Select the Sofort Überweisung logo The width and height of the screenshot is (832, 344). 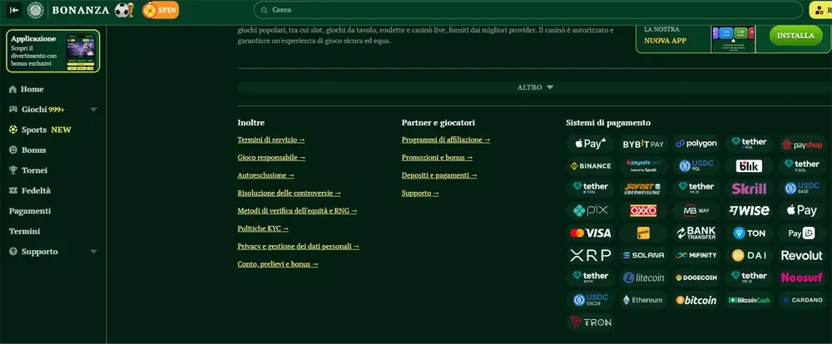point(643,188)
